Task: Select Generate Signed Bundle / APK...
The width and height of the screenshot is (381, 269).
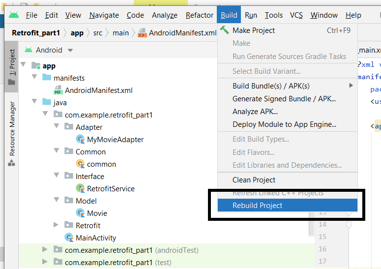Action: (284, 99)
